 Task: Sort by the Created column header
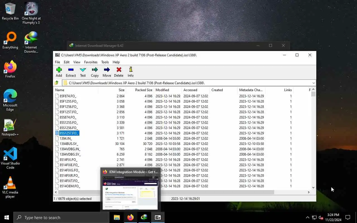pyautogui.click(x=224, y=90)
